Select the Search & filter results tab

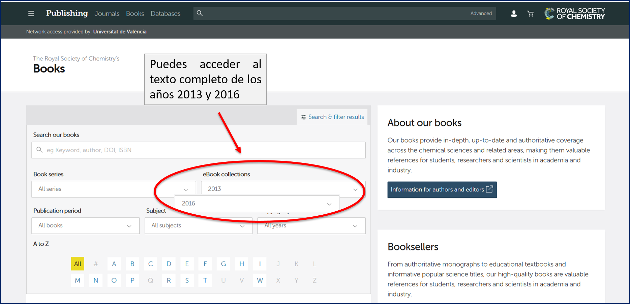(x=332, y=117)
